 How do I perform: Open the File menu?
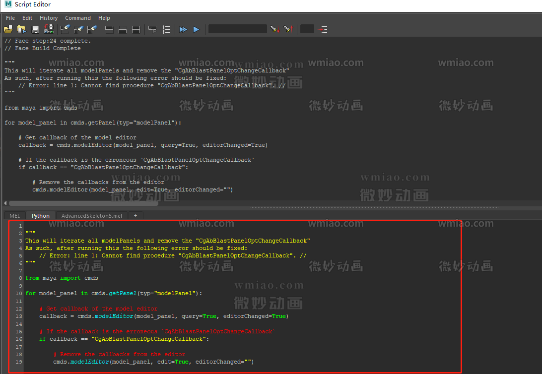pyautogui.click(x=10, y=18)
